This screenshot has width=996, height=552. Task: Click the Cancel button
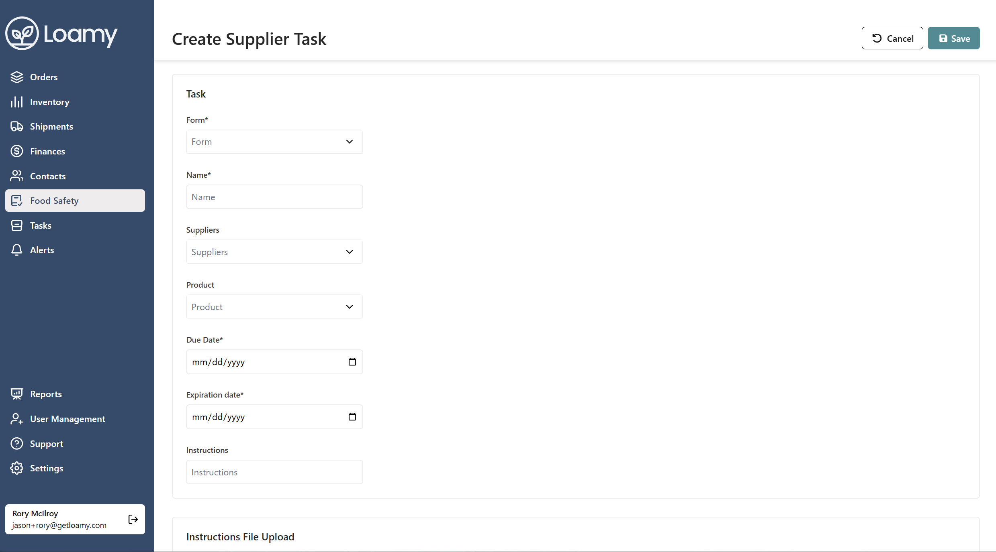pos(892,39)
